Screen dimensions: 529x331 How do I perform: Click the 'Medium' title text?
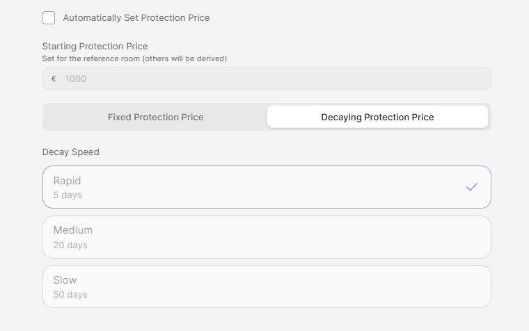(x=72, y=230)
